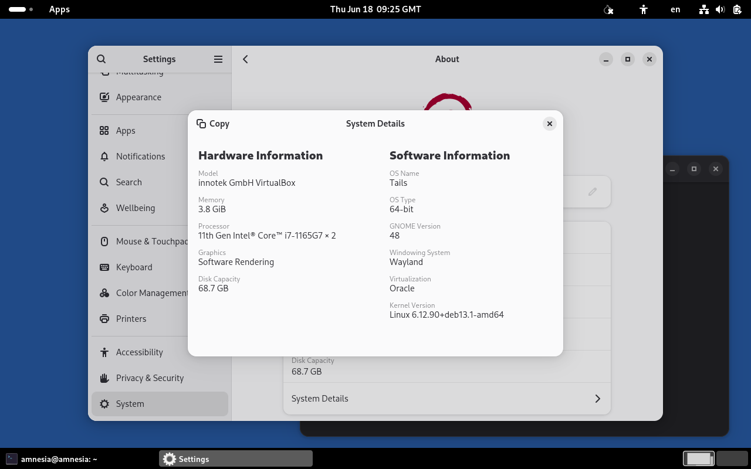Switch to the second workspace thumbnail
This screenshot has height=469, width=751.
click(x=732, y=458)
